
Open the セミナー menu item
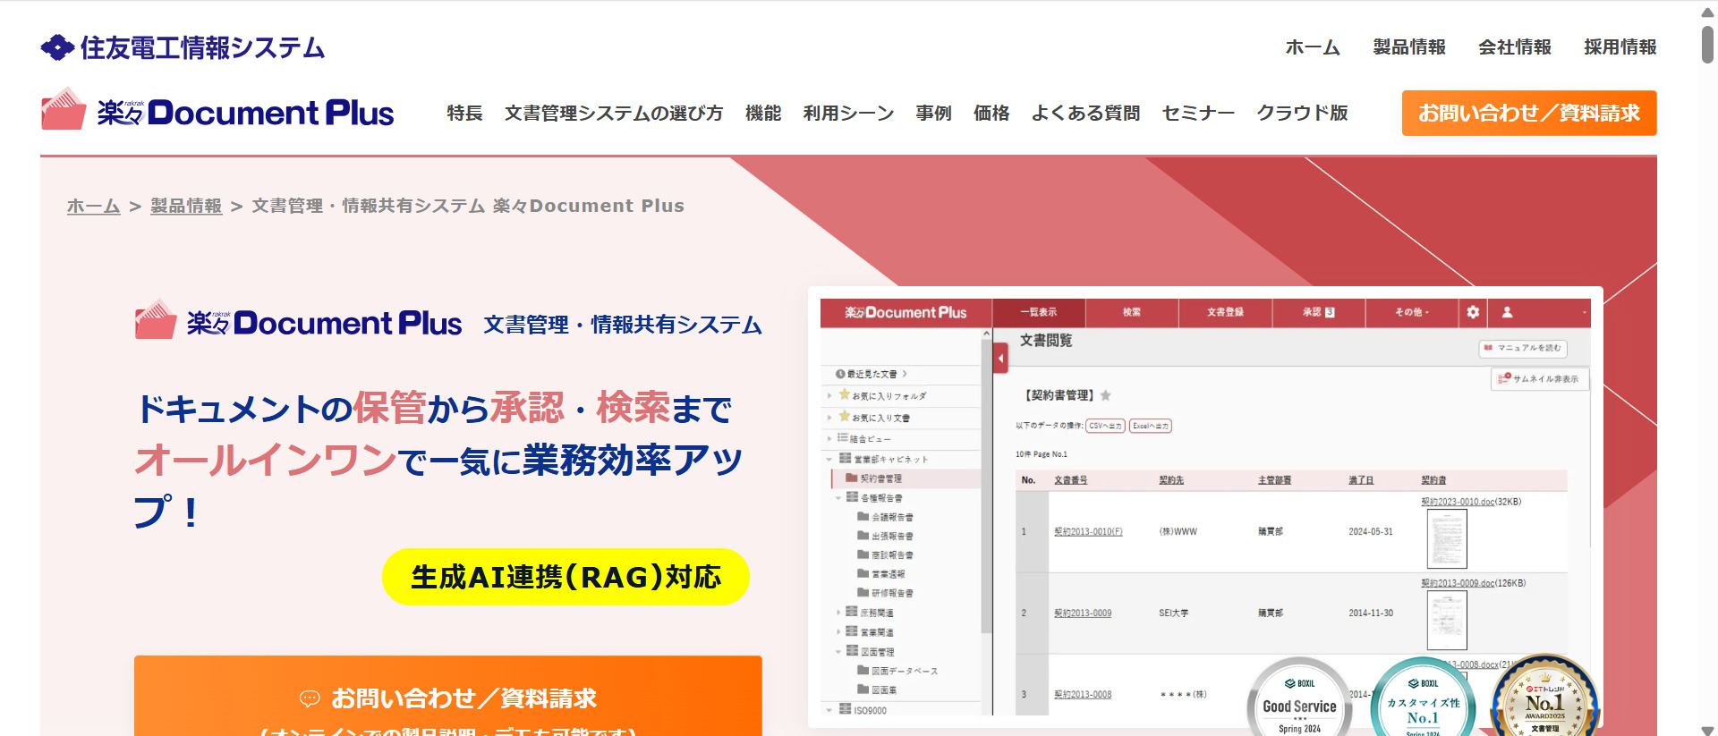coord(1198,114)
